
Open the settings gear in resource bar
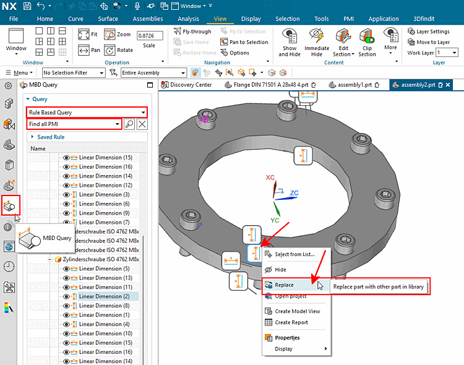8,85
